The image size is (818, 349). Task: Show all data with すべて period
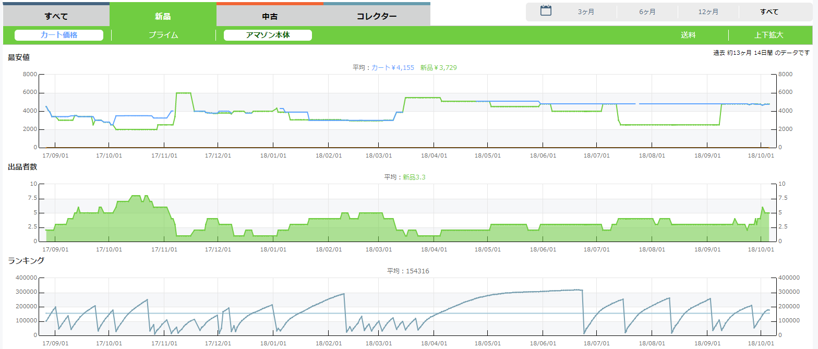tap(769, 12)
